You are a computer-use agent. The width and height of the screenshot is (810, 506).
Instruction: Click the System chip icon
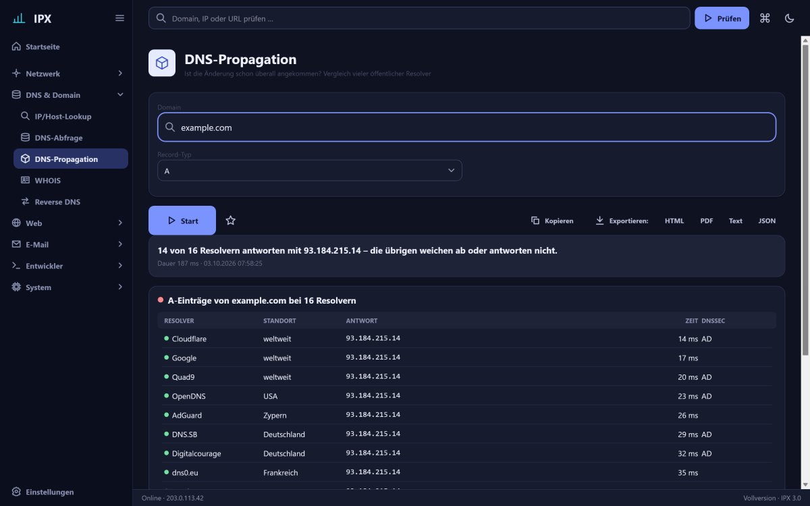pyautogui.click(x=16, y=287)
